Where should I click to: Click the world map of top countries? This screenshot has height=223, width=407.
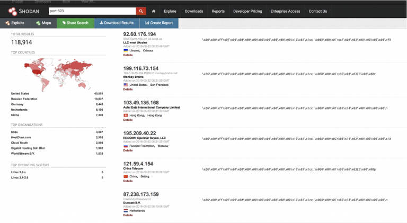[57, 72]
